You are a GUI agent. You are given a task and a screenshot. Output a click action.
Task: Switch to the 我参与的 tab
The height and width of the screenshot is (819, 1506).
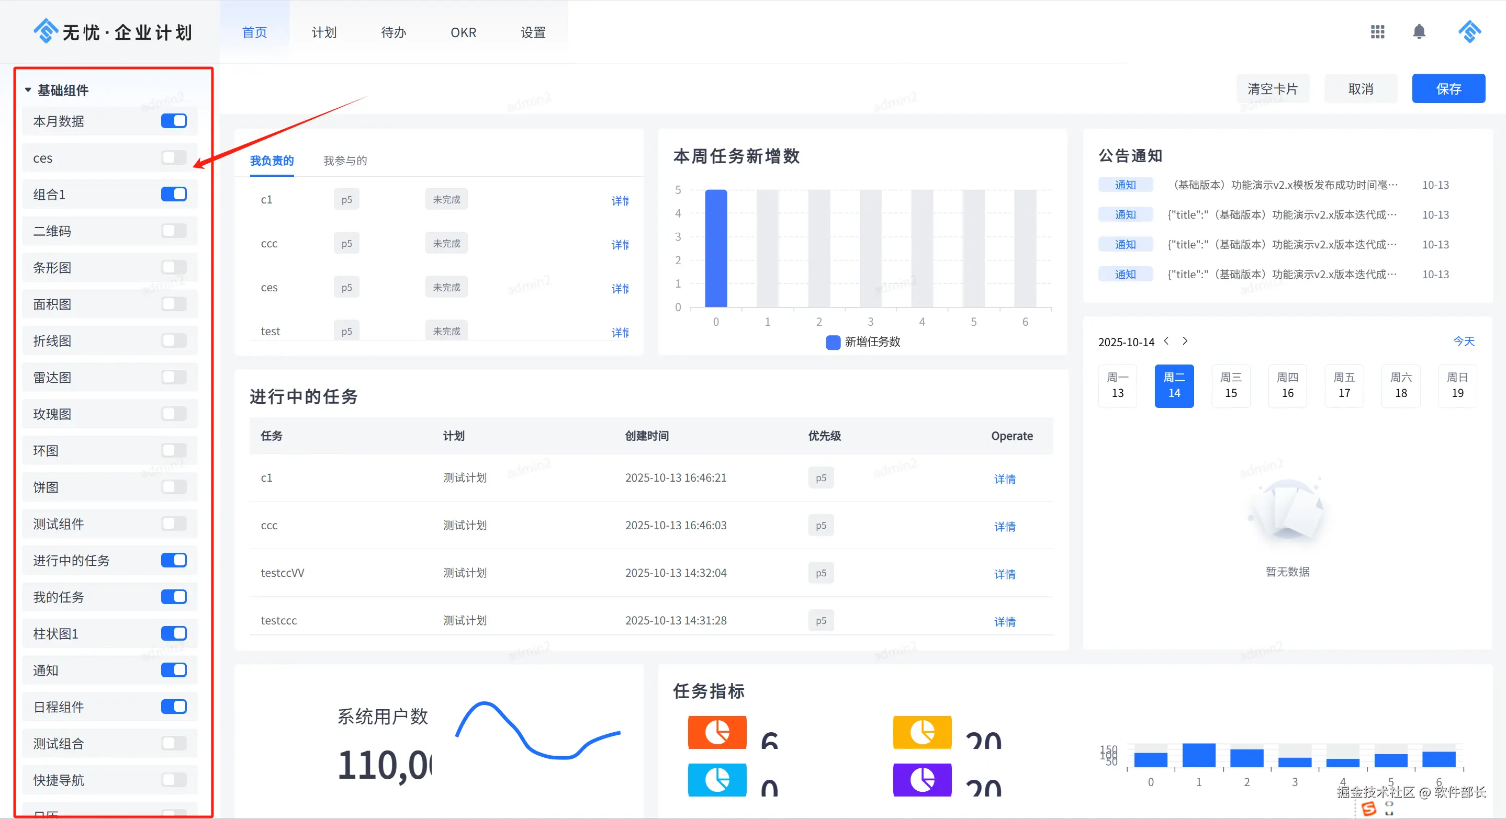pyautogui.click(x=345, y=161)
